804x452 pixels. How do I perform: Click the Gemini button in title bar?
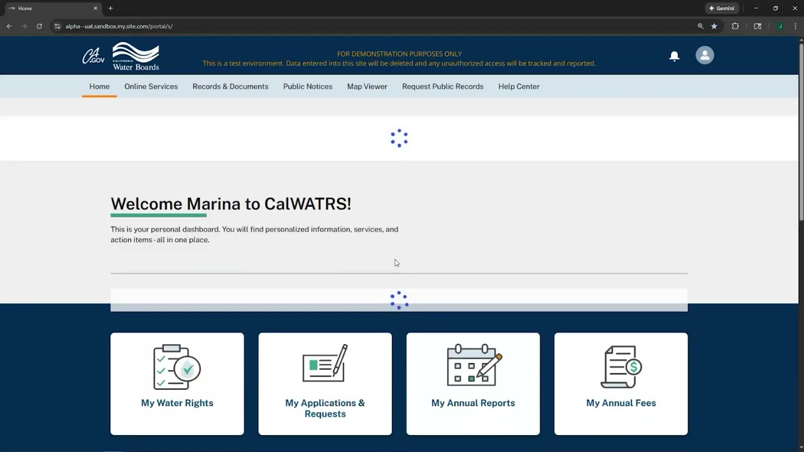[x=722, y=8]
